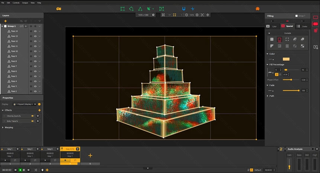Select the pen shape drawing tool
Viewport: 320px width, 173px height.
coord(149,9)
